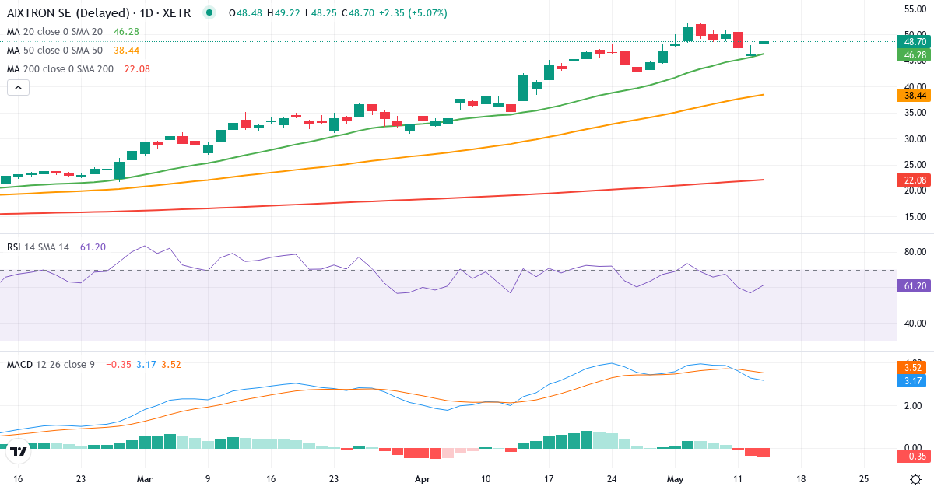This screenshot has height=490, width=934.
Task: Click the MA 200 price label 22.08
Action: click(x=915, y=180)
